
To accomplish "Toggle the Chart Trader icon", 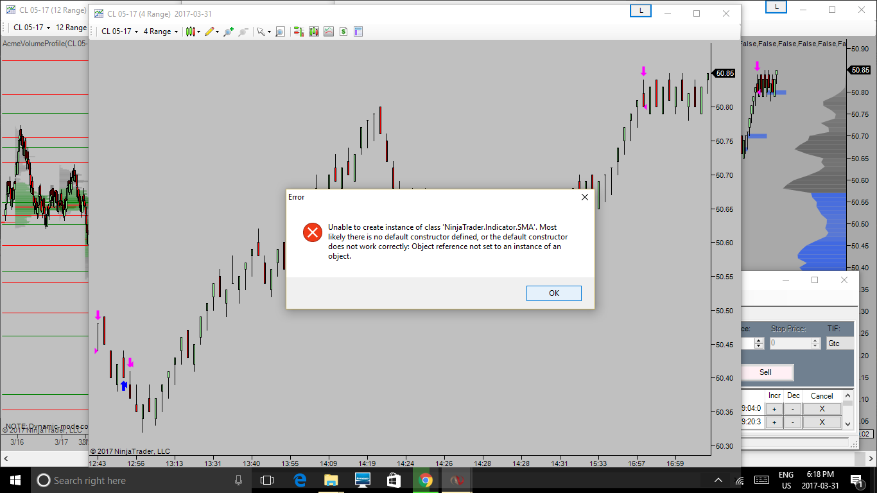I will coord(299,31).
